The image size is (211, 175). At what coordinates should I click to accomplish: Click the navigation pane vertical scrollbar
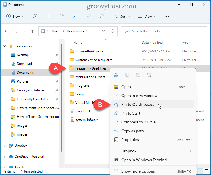62,97
